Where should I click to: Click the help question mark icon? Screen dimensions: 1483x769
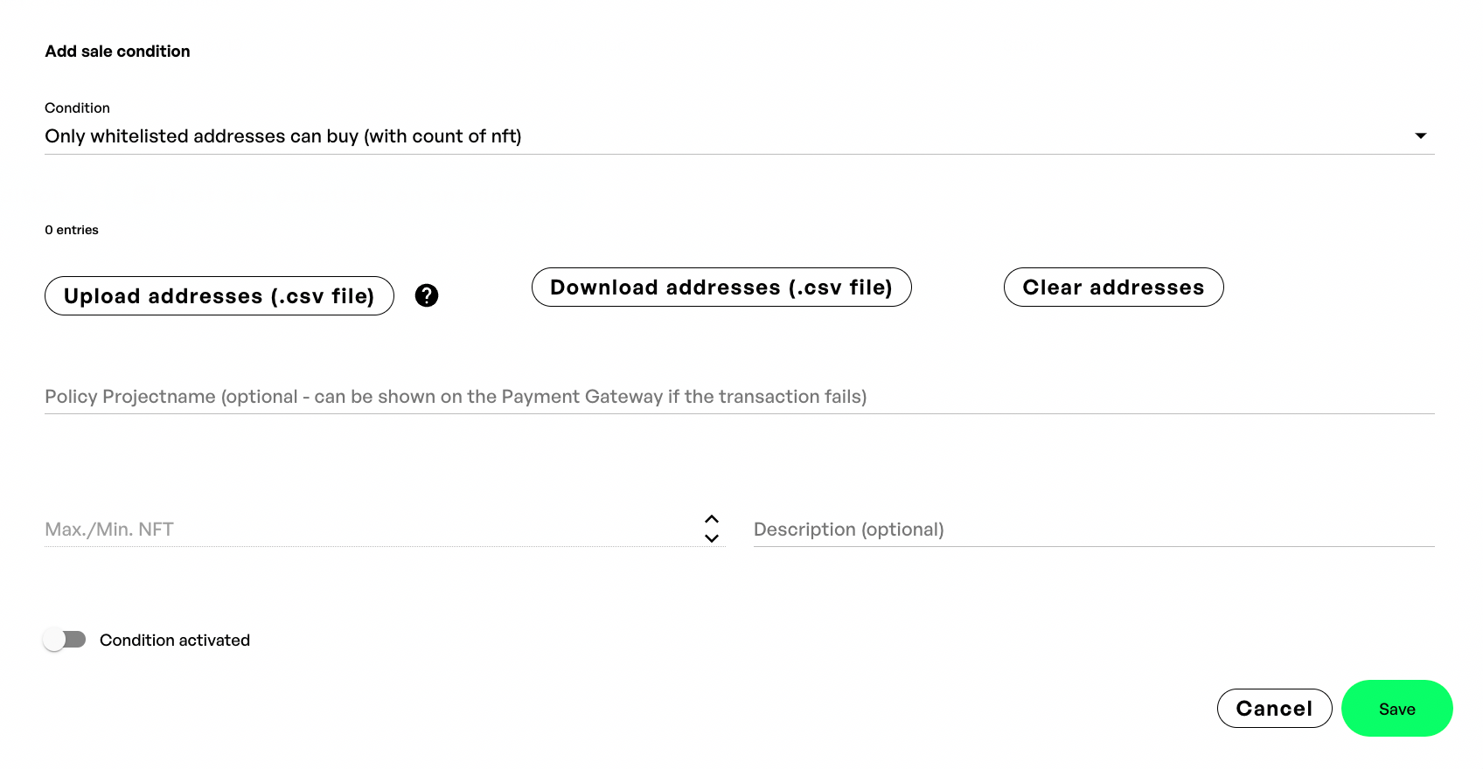click(427, 295)
